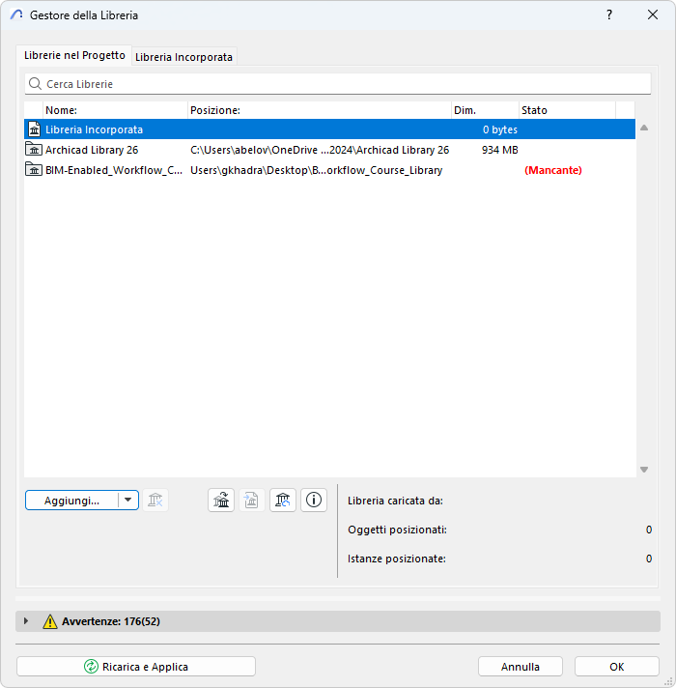The width and height of the screenshot is (676, 688).
Task: Click the magnifier icon in search field
Action: tap(35, 83)
